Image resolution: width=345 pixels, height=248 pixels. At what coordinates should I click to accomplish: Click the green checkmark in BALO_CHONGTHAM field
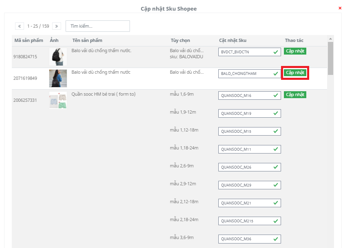[276, 73]
